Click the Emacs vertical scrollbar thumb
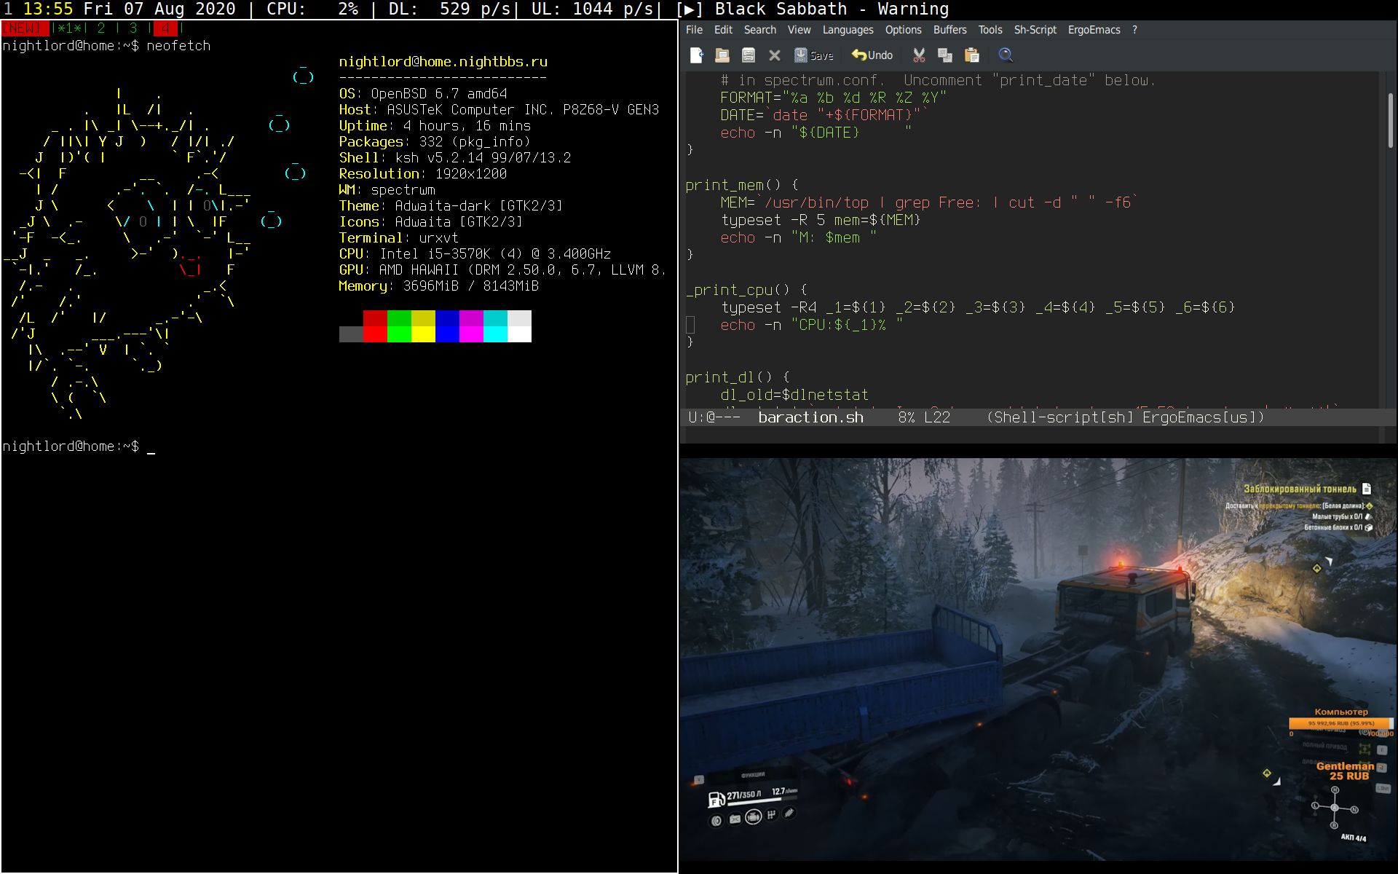The image size is (1398, 874). pos(1389,120)
